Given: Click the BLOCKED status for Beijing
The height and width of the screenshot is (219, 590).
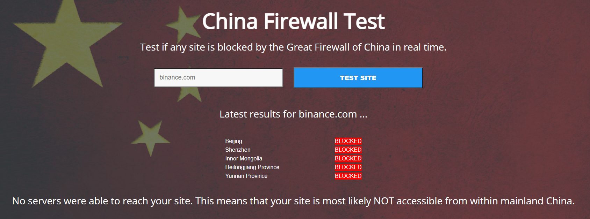Looking at the screenshot, I should click(348, 141).
